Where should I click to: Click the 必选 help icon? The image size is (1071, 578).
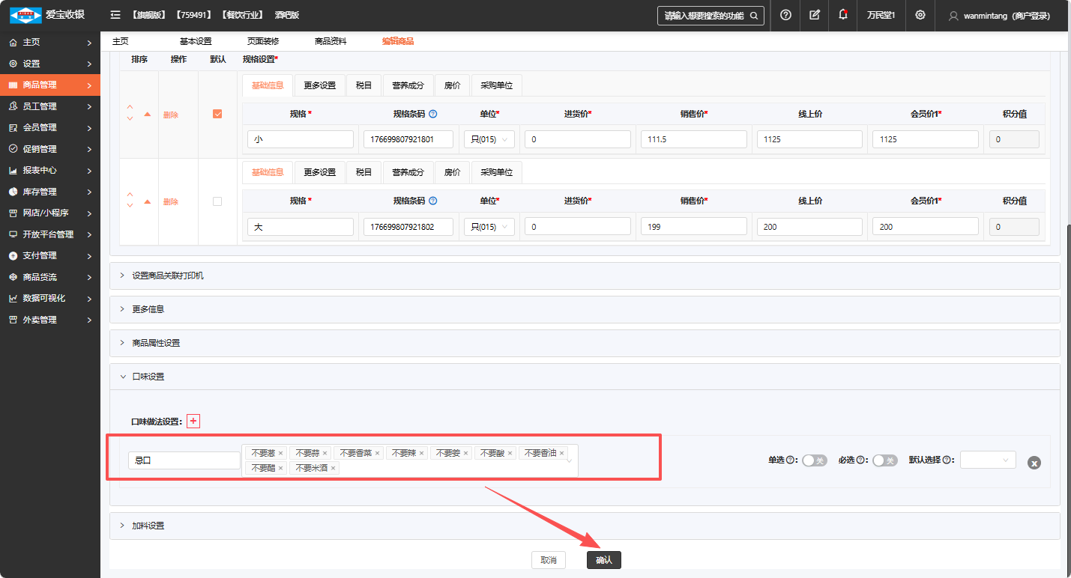tap(860, 460)
